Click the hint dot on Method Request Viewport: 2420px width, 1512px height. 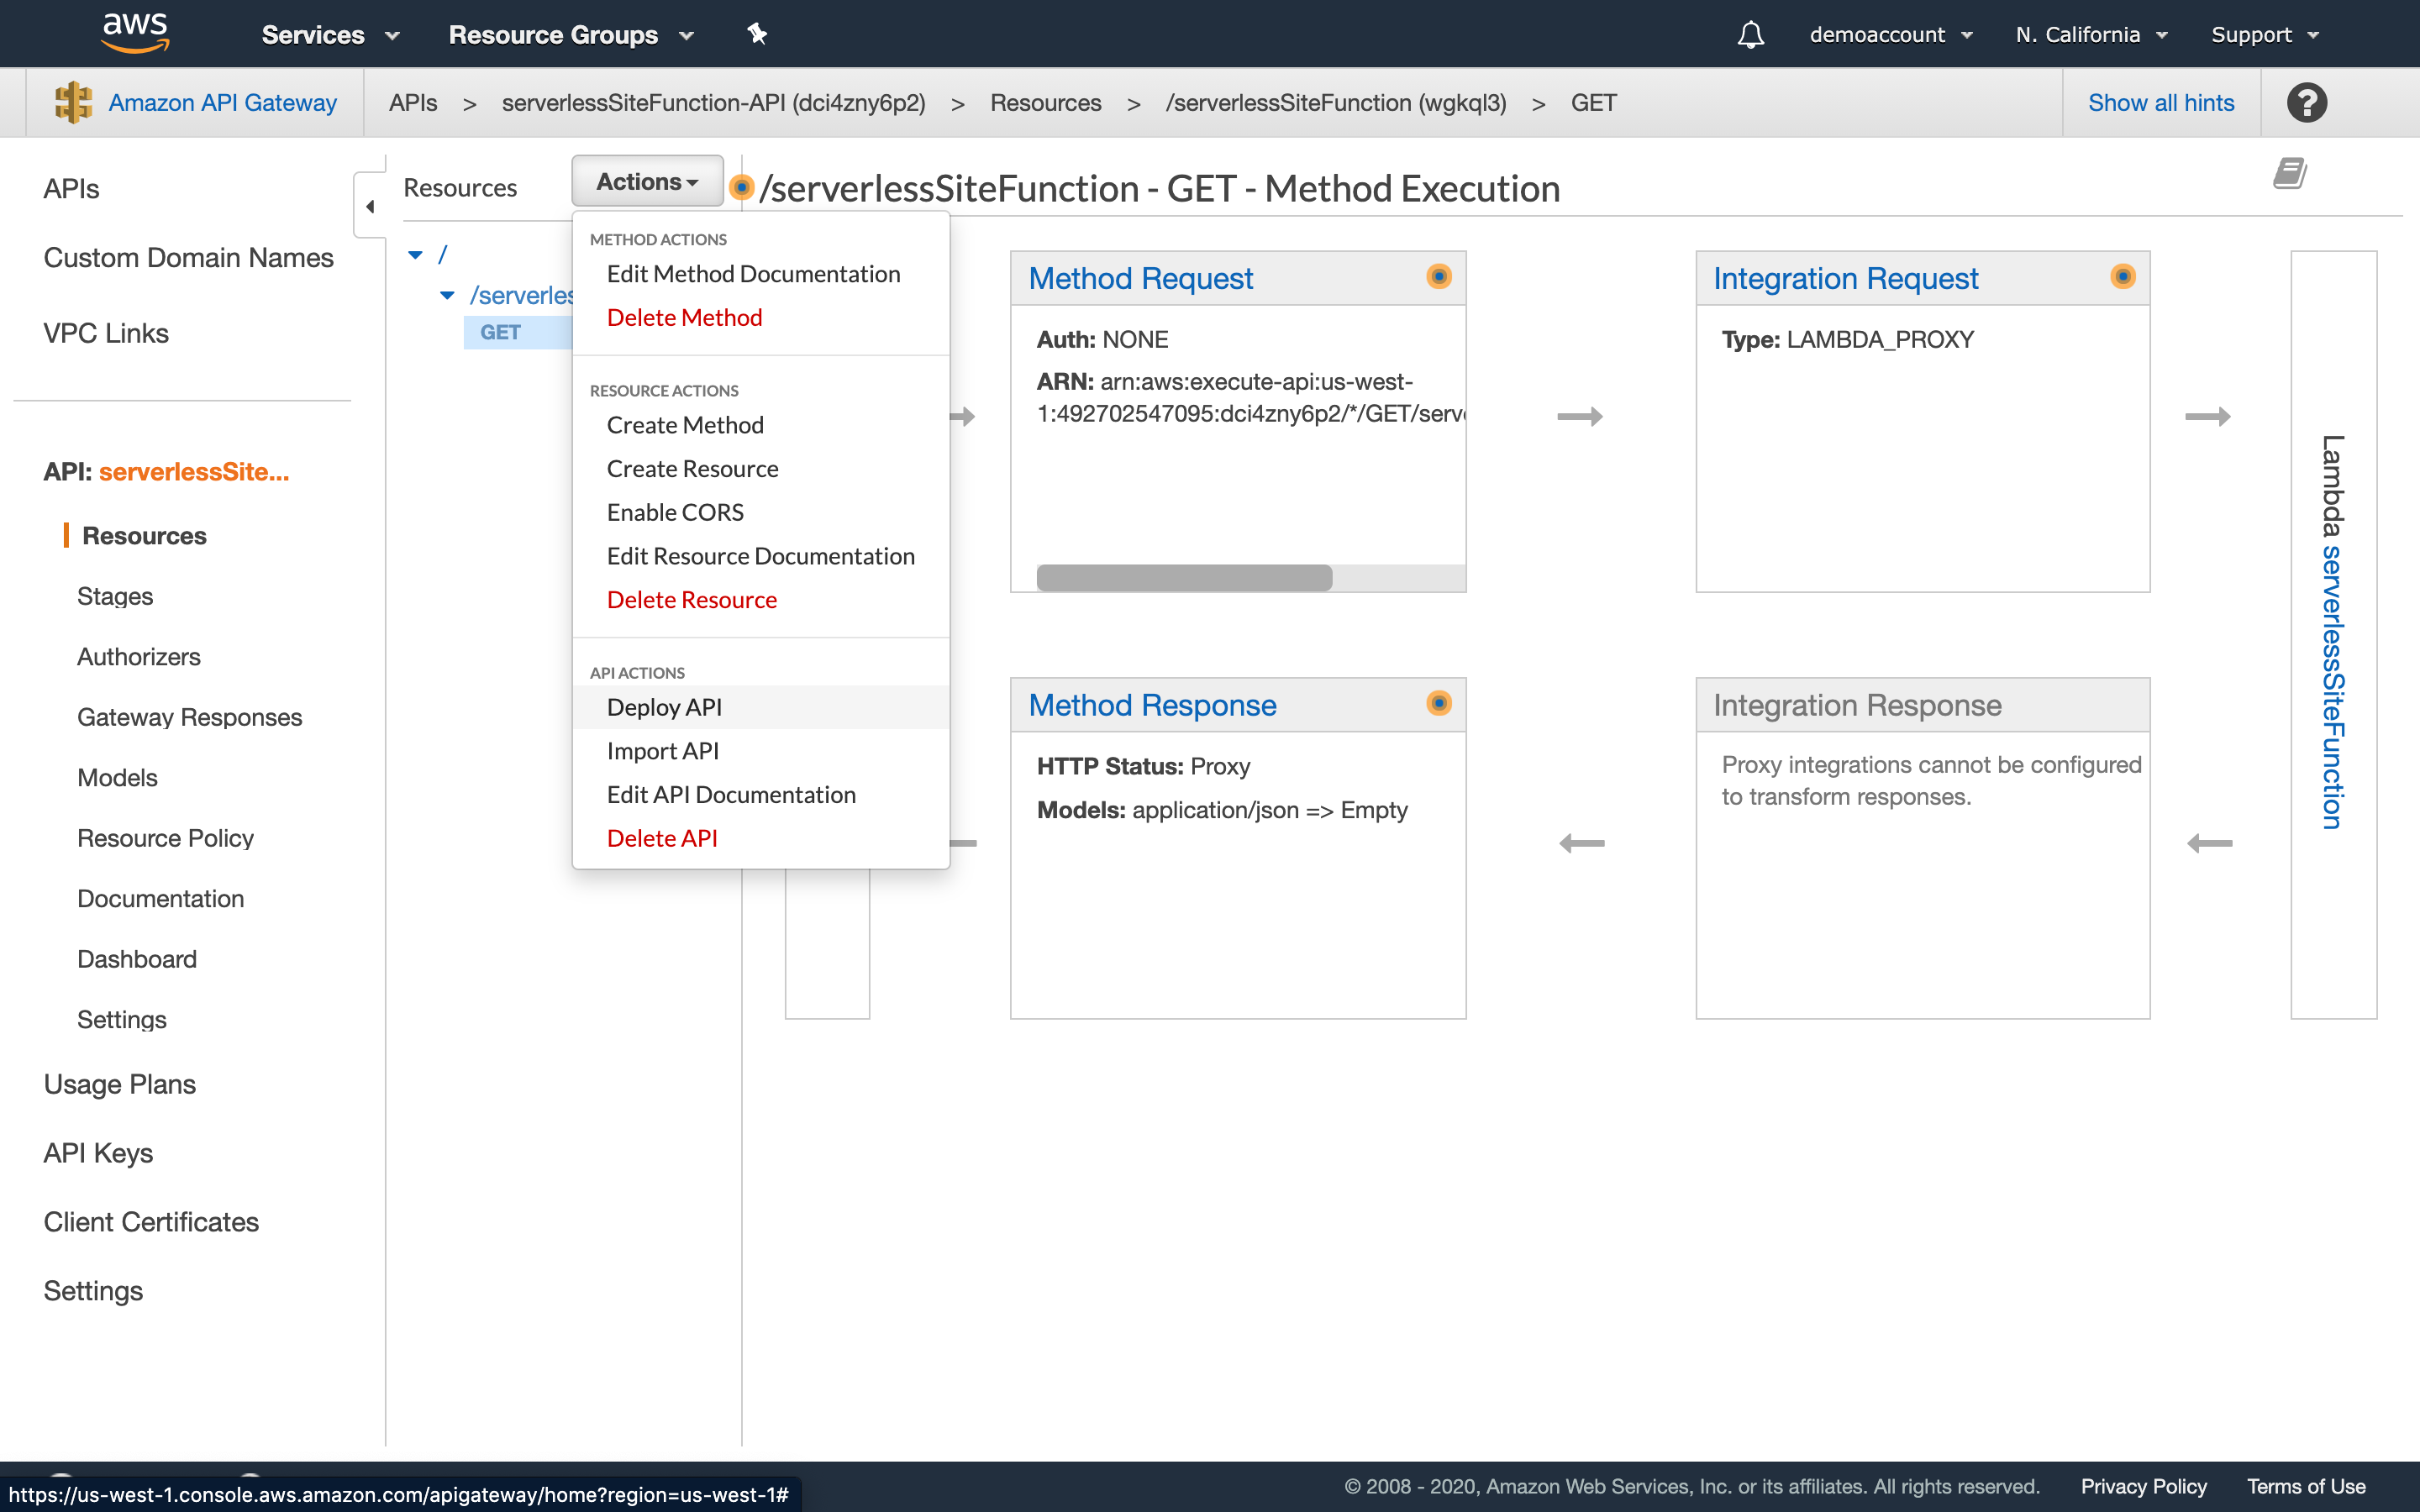click(x=1438, y=276)
